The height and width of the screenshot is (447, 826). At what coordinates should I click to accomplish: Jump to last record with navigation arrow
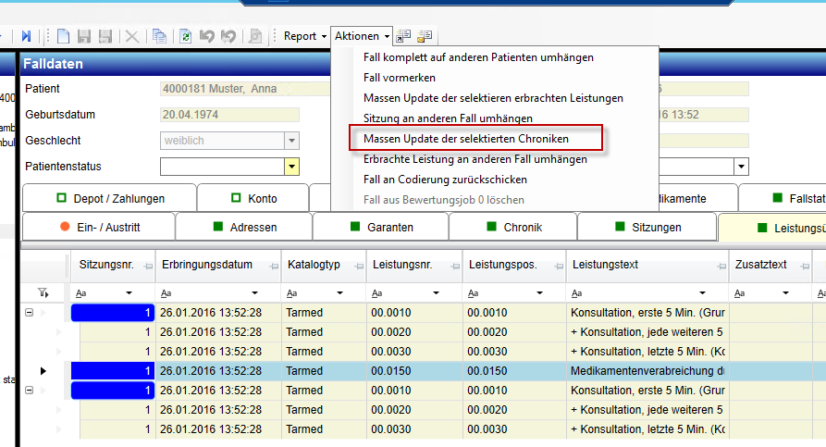coord(26,36)
